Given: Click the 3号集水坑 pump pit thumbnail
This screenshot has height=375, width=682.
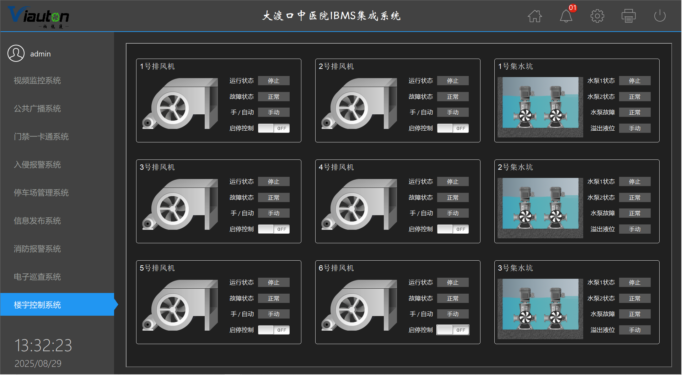Looking at the screenshot, I should point(540,309).
